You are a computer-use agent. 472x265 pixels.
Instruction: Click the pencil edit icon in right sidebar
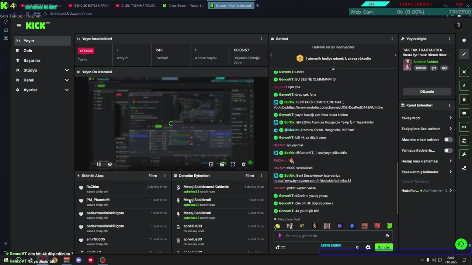tap(464, 54)
